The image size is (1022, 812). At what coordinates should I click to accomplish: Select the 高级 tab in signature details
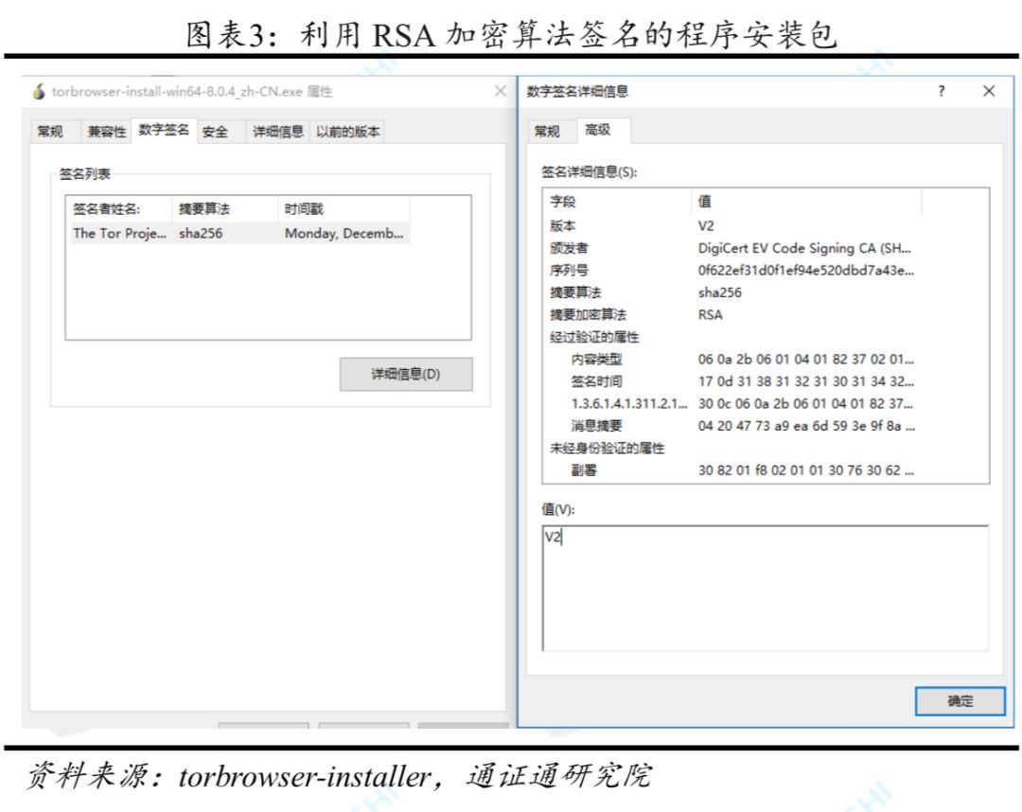coord(596,130)
